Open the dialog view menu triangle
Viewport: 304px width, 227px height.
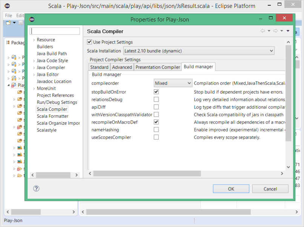(288, 31)
